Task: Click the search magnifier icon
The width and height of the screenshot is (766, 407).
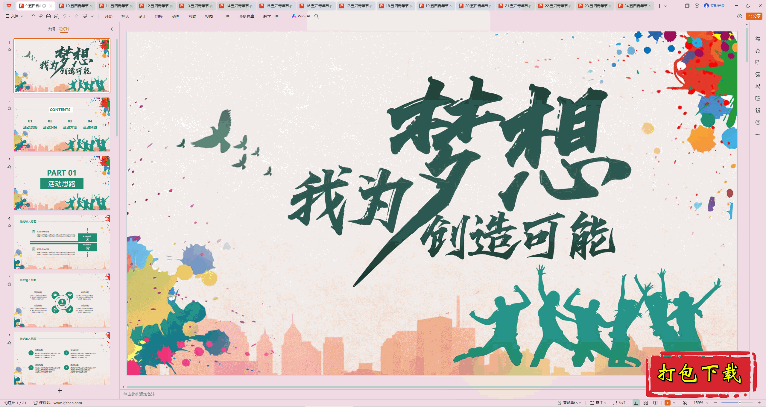Action: [317, 16]
